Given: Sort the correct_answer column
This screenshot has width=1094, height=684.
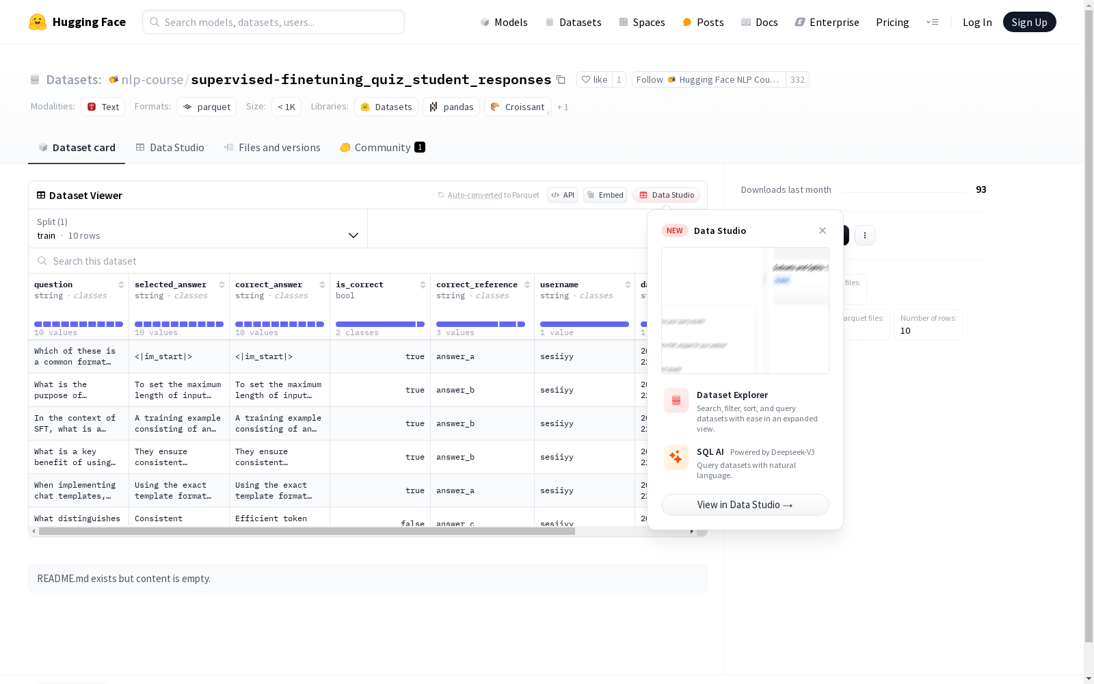Looking at the screenshot, I should [x=322, y=285].
